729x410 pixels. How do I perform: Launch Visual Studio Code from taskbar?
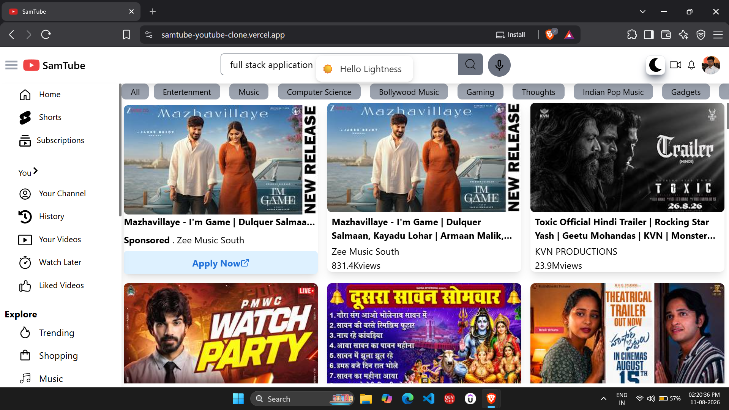[429, 399]
